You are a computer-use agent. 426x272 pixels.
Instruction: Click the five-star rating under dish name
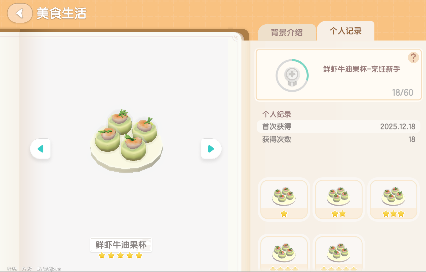tap(121, 256)
